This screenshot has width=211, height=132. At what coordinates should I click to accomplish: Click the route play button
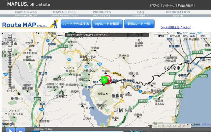click(10, 130)
